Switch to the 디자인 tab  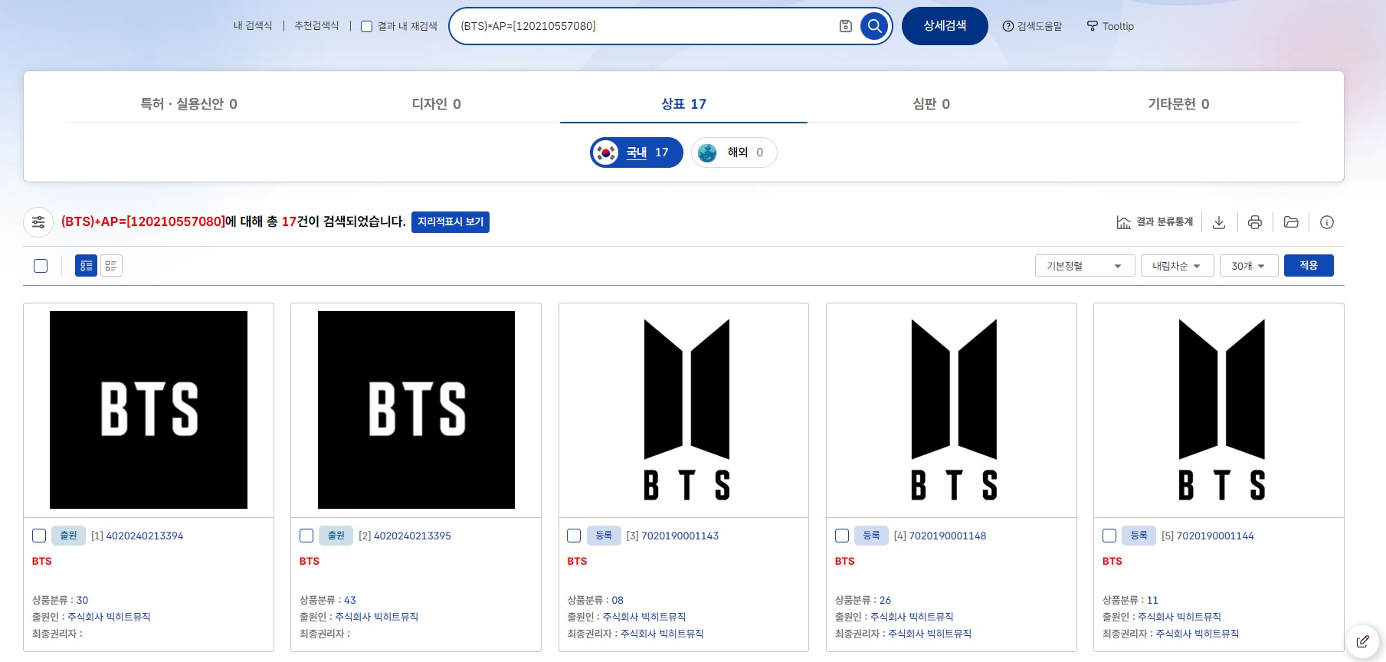(436, 104)
